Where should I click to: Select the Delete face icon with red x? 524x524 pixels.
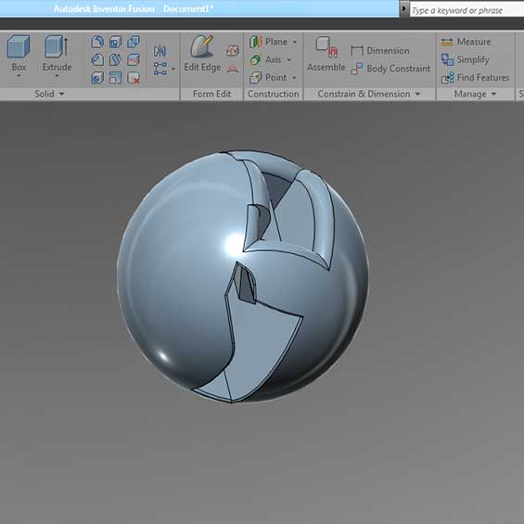point(134,78)
